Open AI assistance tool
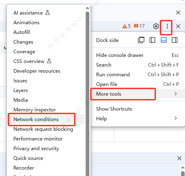 coord(46,13)
